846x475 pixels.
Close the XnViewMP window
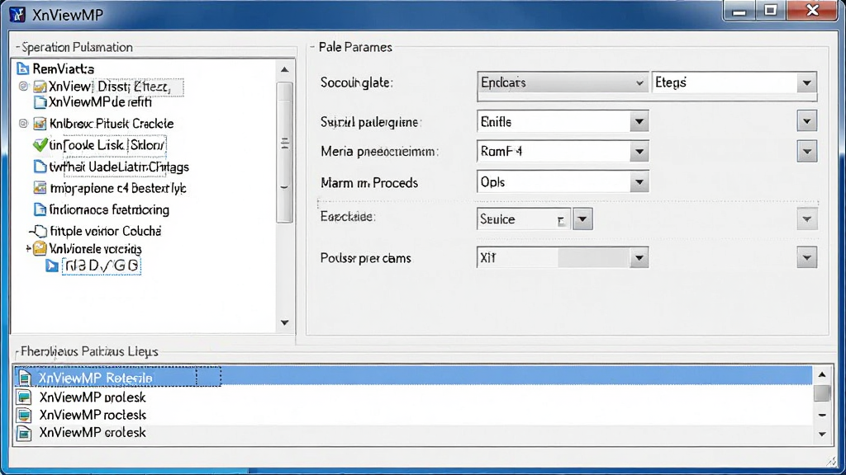click(x=813, y=10)
